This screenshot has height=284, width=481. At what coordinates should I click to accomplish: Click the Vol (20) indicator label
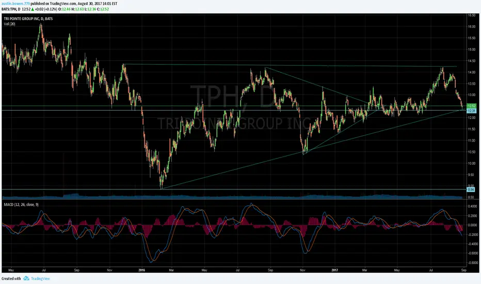(x=9, y=24)
